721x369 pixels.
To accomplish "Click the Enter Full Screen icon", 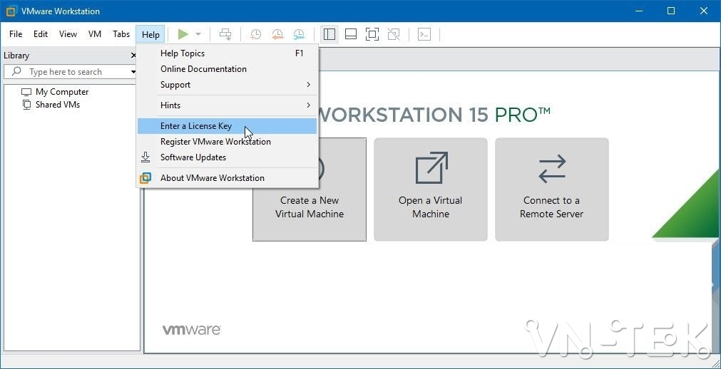I will (x=372, y=34).
